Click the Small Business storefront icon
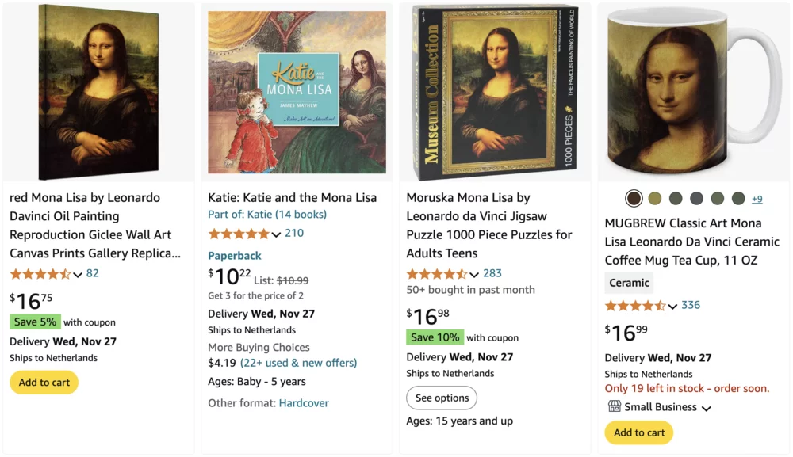Image resolution: width=793 pixels, height=457 pixels. click(x=615, y=406)
